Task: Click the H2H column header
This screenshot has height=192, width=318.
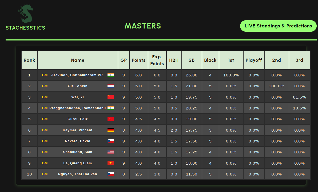Action: point(174,60)
